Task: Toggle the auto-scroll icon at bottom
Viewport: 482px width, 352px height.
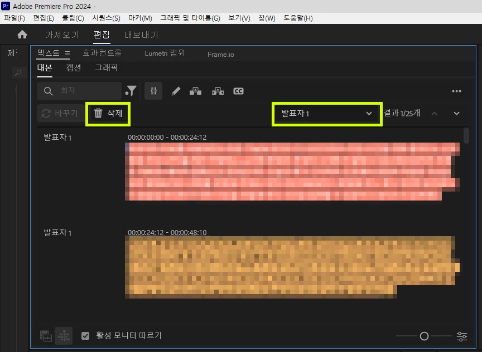Action: (x=64, y=336)
